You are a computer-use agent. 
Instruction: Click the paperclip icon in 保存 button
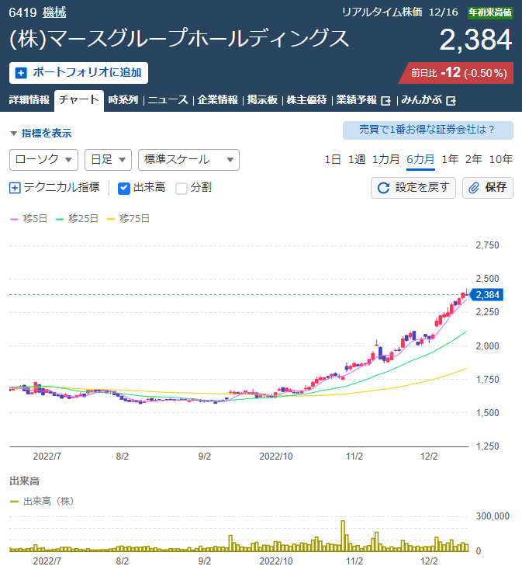474,187
